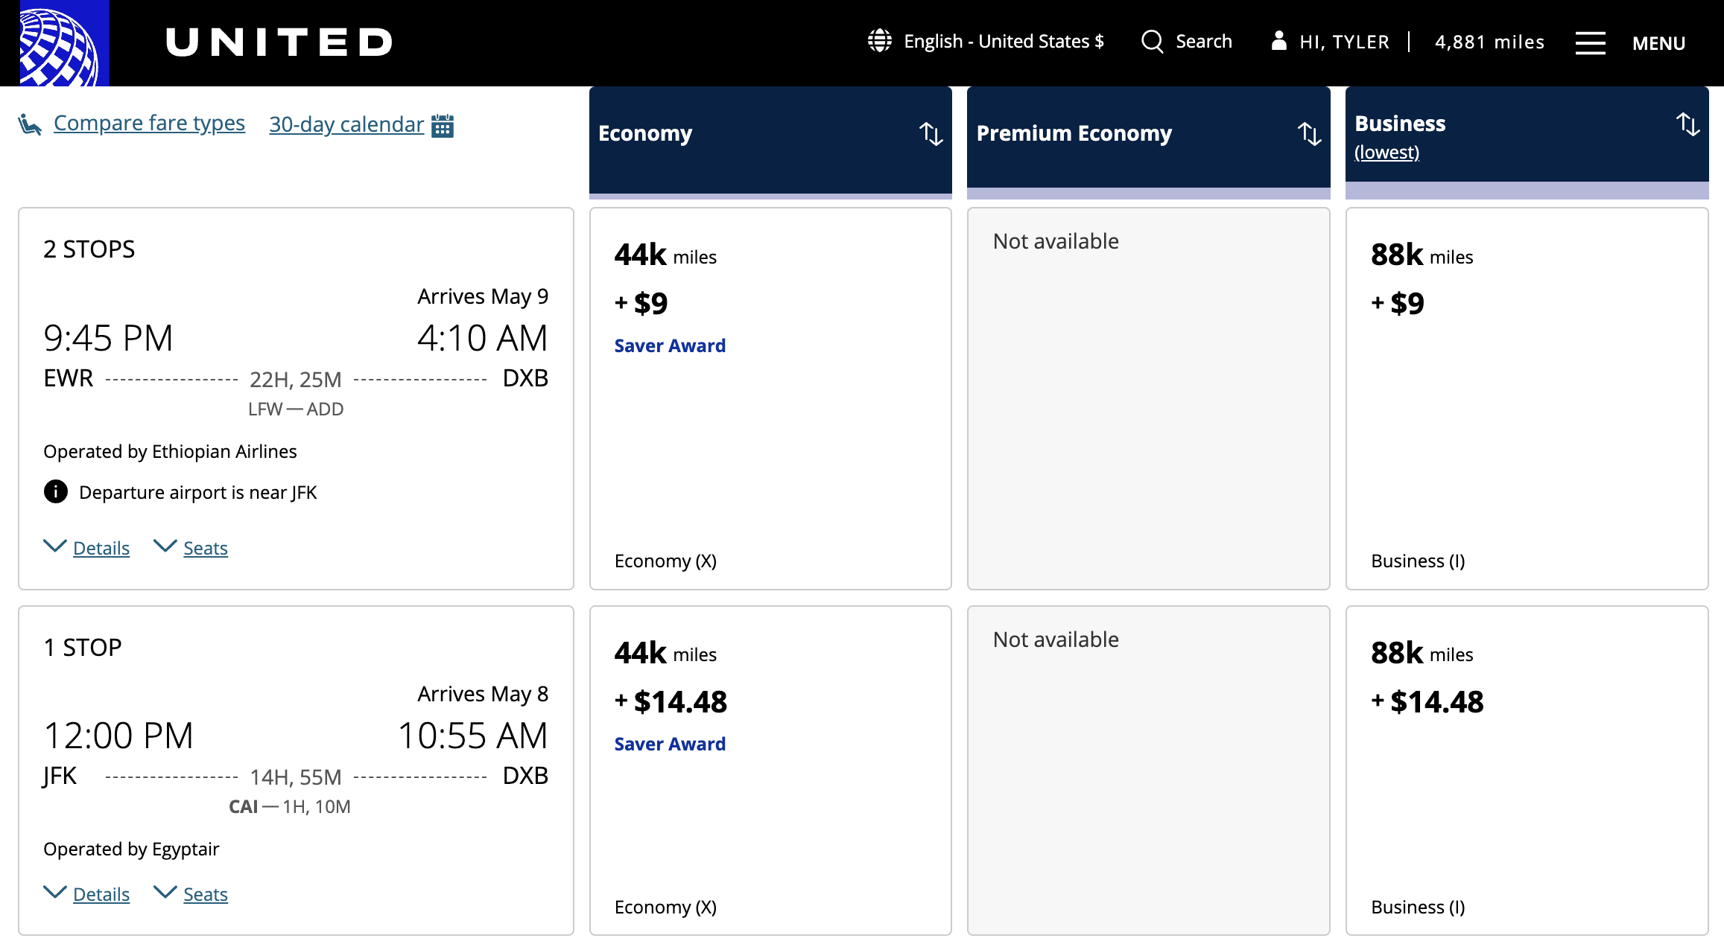Open Compare fare types link

click(x=149, y=123)
